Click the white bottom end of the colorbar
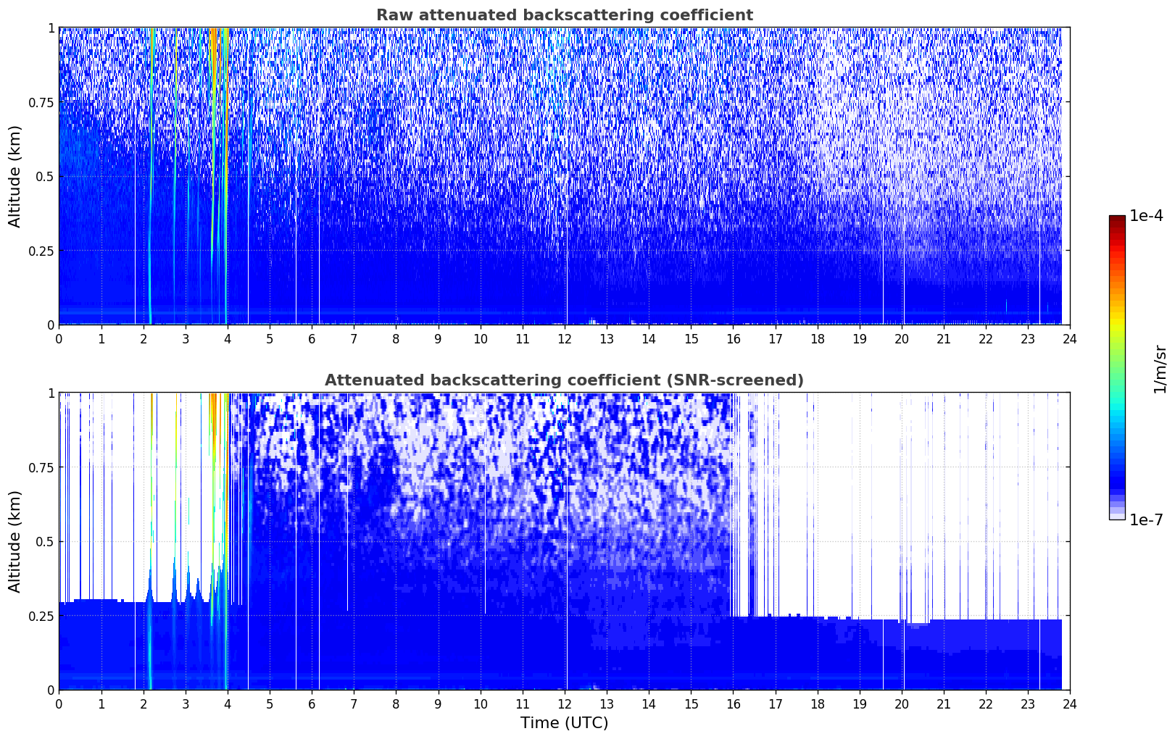The width and height of the screenshot is (1175, 739). coord(1117,516)
